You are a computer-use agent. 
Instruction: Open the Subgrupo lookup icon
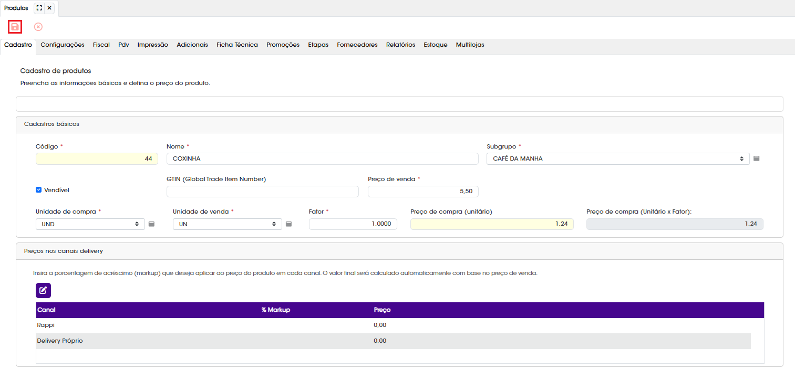(x=757, y=158)
